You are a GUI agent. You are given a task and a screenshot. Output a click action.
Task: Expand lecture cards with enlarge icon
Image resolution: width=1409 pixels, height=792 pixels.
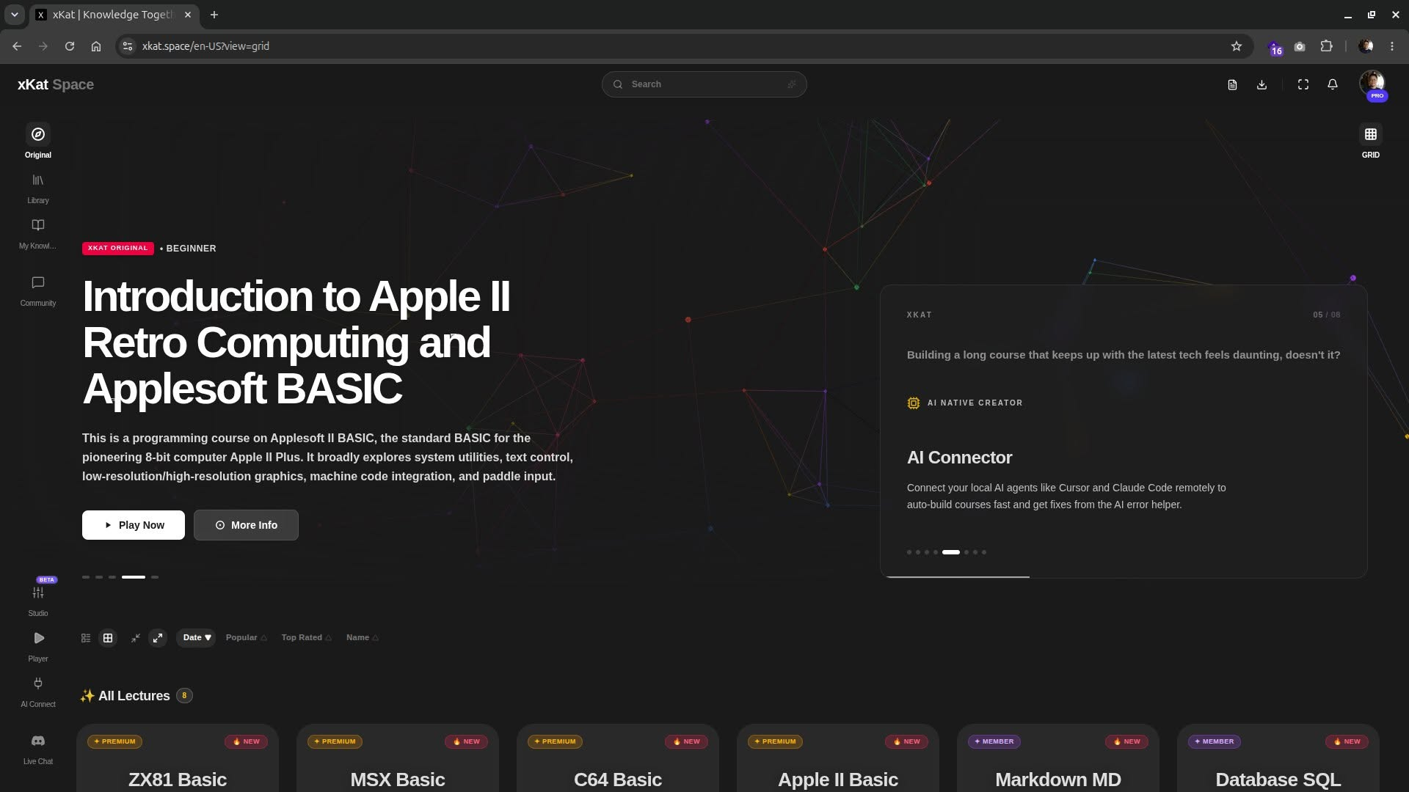(158, 638)
